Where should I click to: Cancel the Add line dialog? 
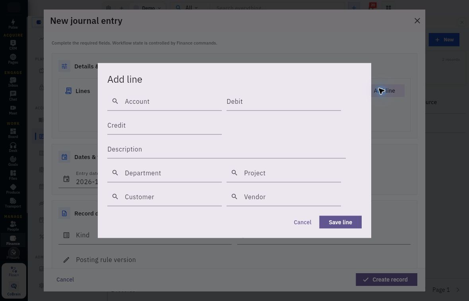pos(302,222)
